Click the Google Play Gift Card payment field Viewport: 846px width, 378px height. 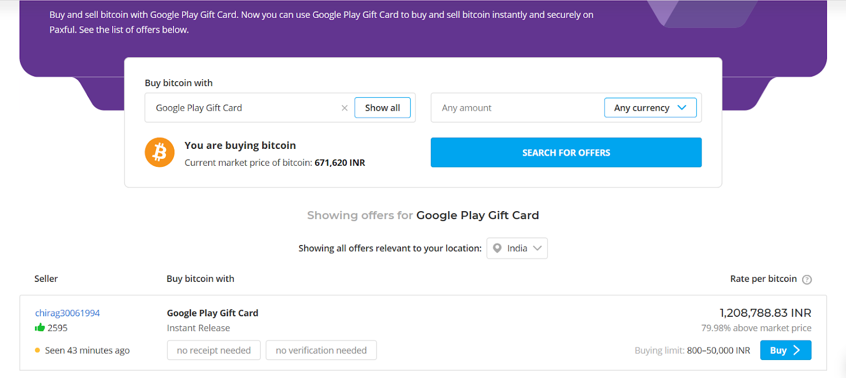coord(243,108)
